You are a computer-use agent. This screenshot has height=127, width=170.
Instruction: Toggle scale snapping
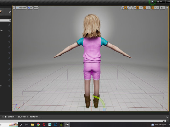pyautogui.click(x=153, y=8)
